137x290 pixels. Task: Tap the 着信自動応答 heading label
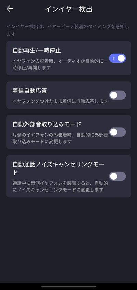30,91
